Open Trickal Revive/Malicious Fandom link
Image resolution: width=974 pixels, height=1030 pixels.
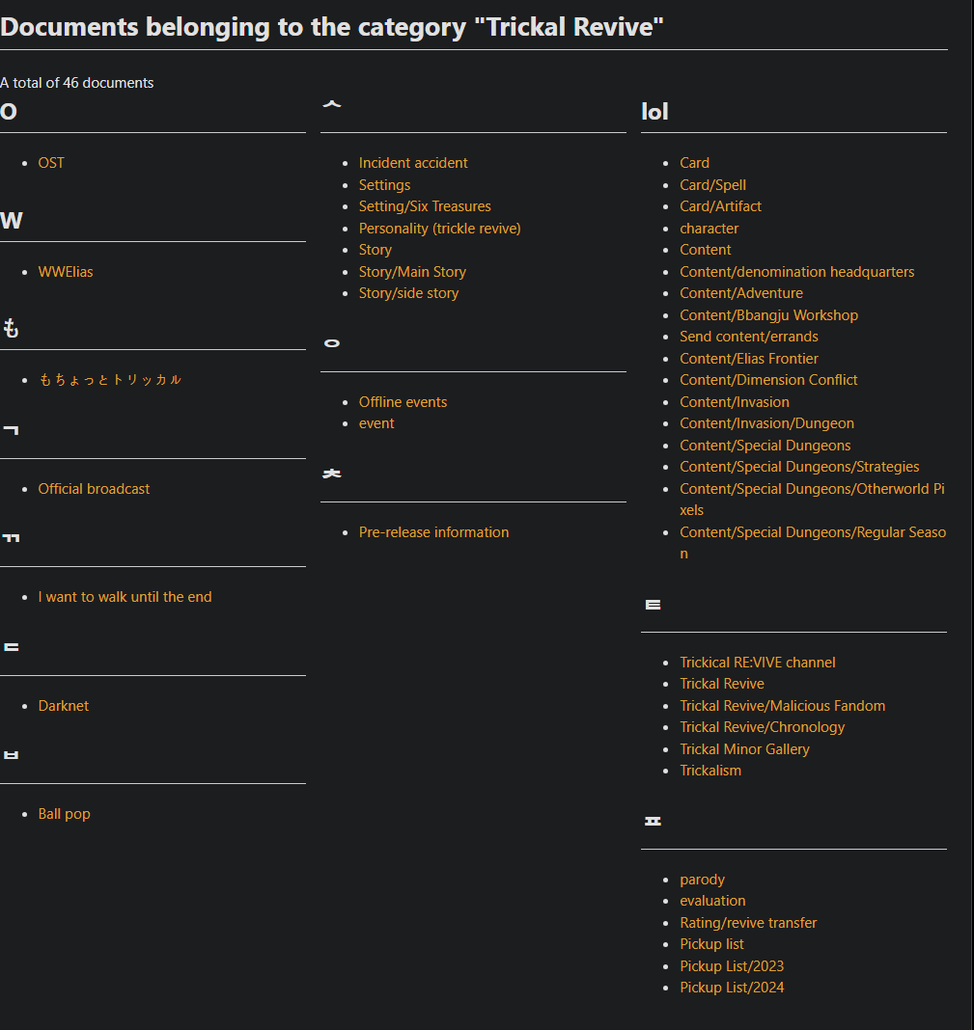click(x=783, y=706)
